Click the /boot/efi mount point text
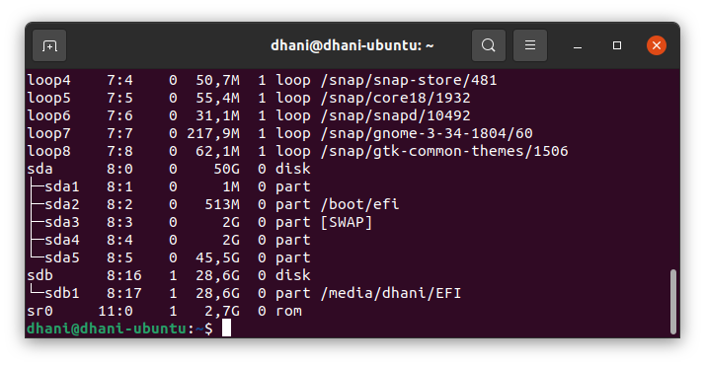Image resolution: width=705 pixels, height=366 pixels. pos(359,204)
